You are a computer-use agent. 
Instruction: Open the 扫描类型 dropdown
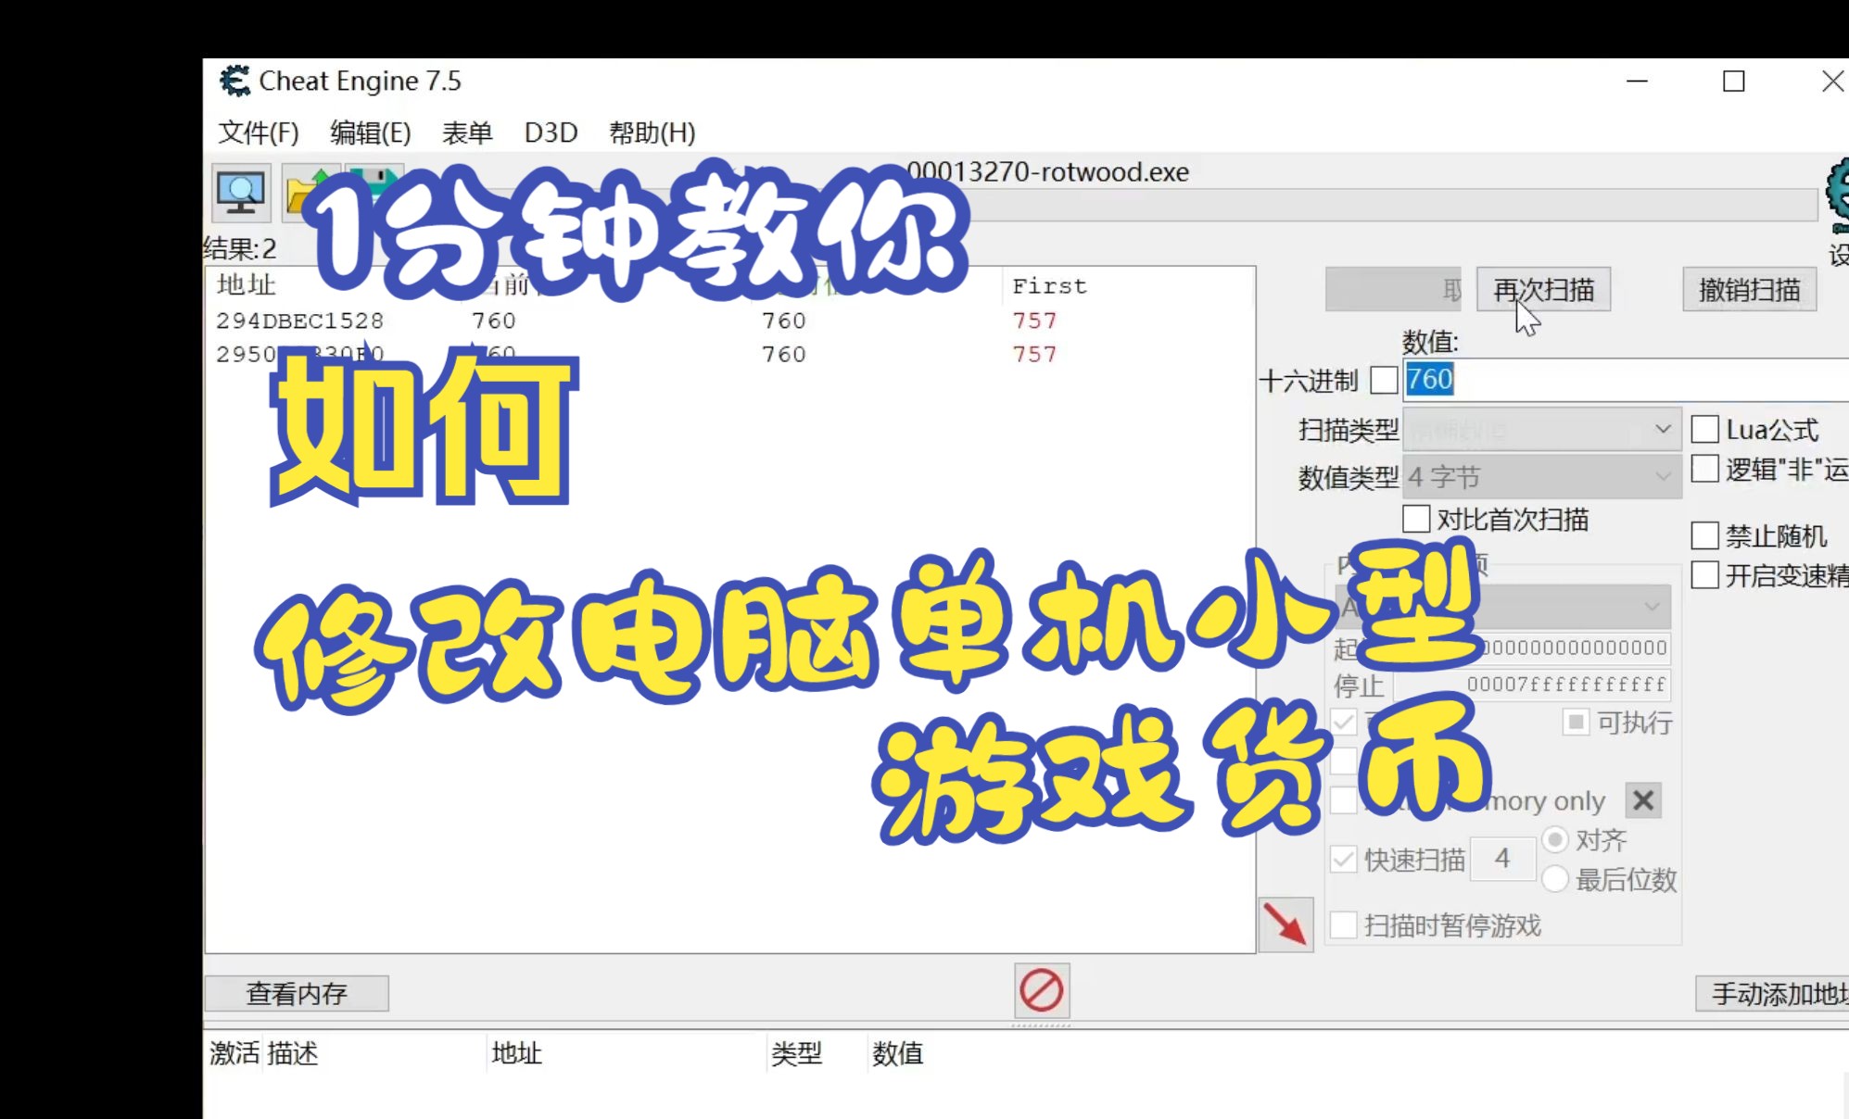pos(1542,430)
